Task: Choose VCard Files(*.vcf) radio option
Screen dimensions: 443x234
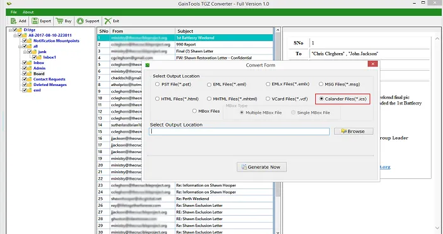Action: [x=268, y=99]
